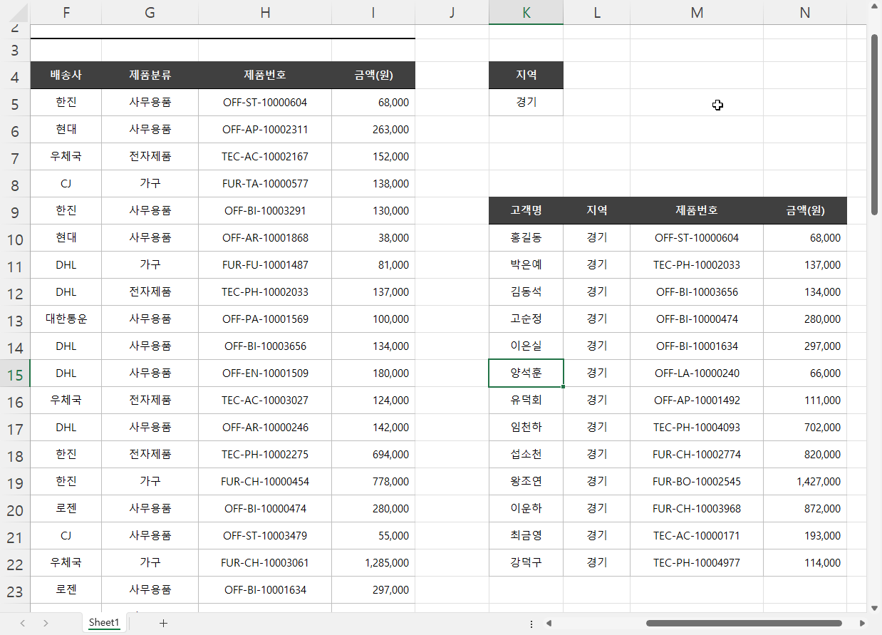Select column G header
This screenshot has height=635, width=882.
point(150,12)
